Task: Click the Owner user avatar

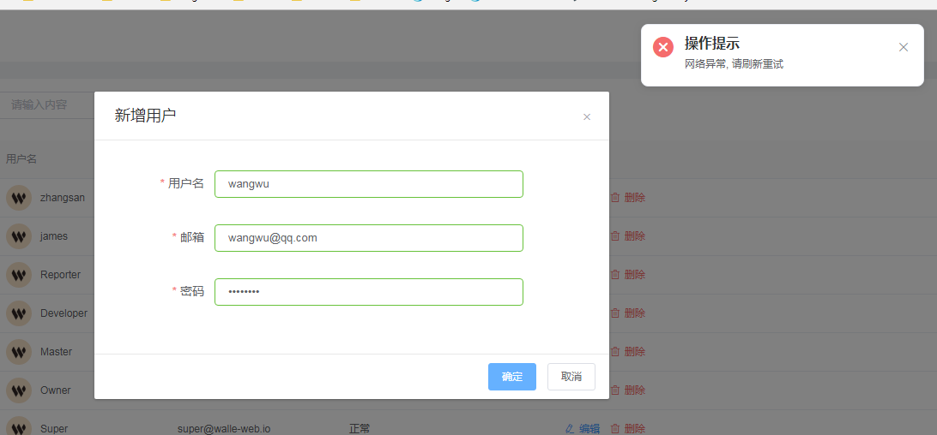Action: click(x=19, y=390)
